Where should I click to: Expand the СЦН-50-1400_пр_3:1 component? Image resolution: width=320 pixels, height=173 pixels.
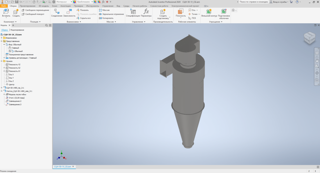1,88
